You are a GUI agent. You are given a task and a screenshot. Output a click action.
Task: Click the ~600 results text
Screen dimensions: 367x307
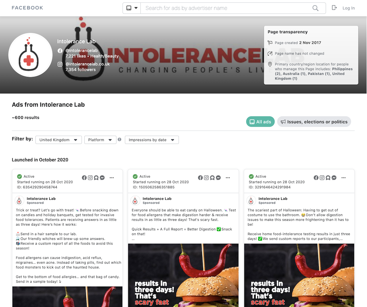pyautogui.click(x=25, y=118)
